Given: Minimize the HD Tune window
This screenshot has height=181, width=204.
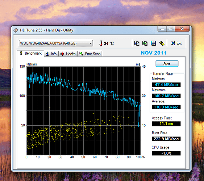Looking at the screenshot, I should 162,29.
